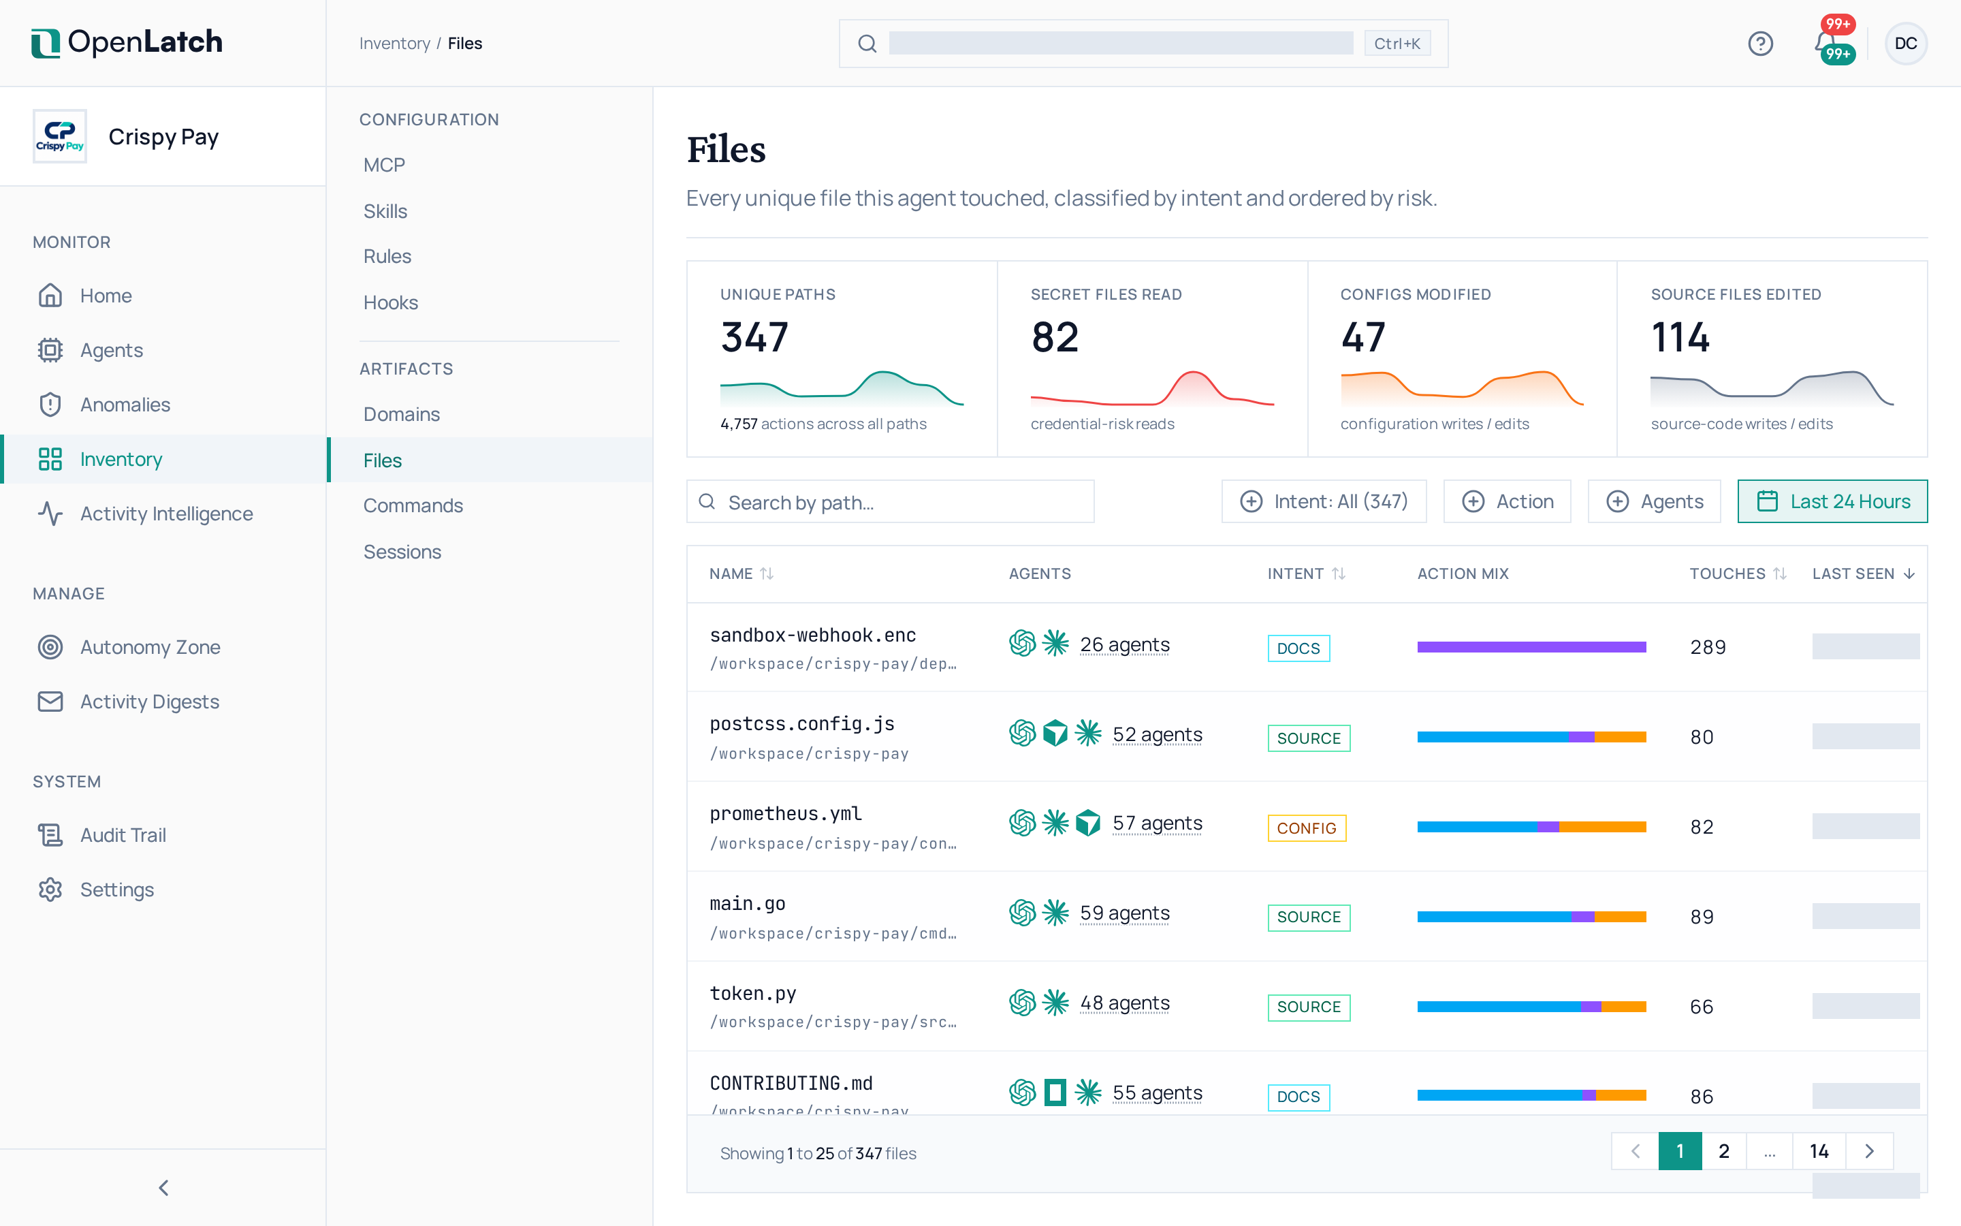Viewport: 1961px width, 1226px height.
Task: Click the action mix bar for main.go
Action: [x=1531, y=916]
